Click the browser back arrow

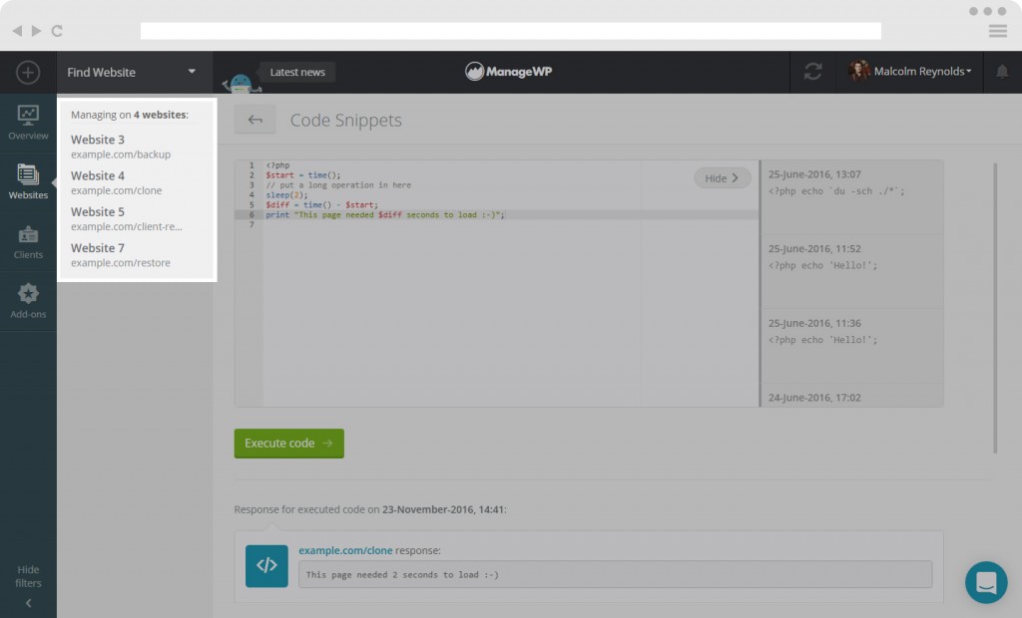pyautogui.click(x=17, y=31)
